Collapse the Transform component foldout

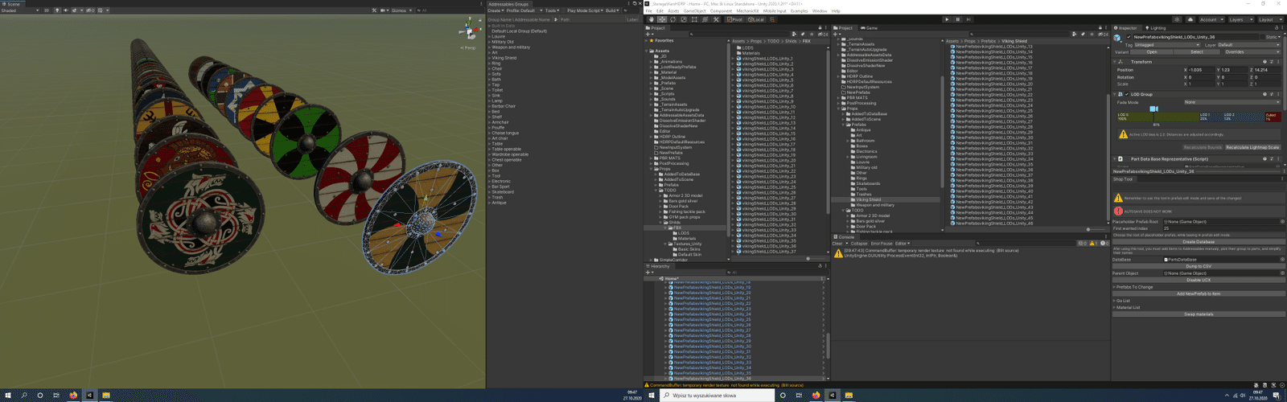[1115, 62]
